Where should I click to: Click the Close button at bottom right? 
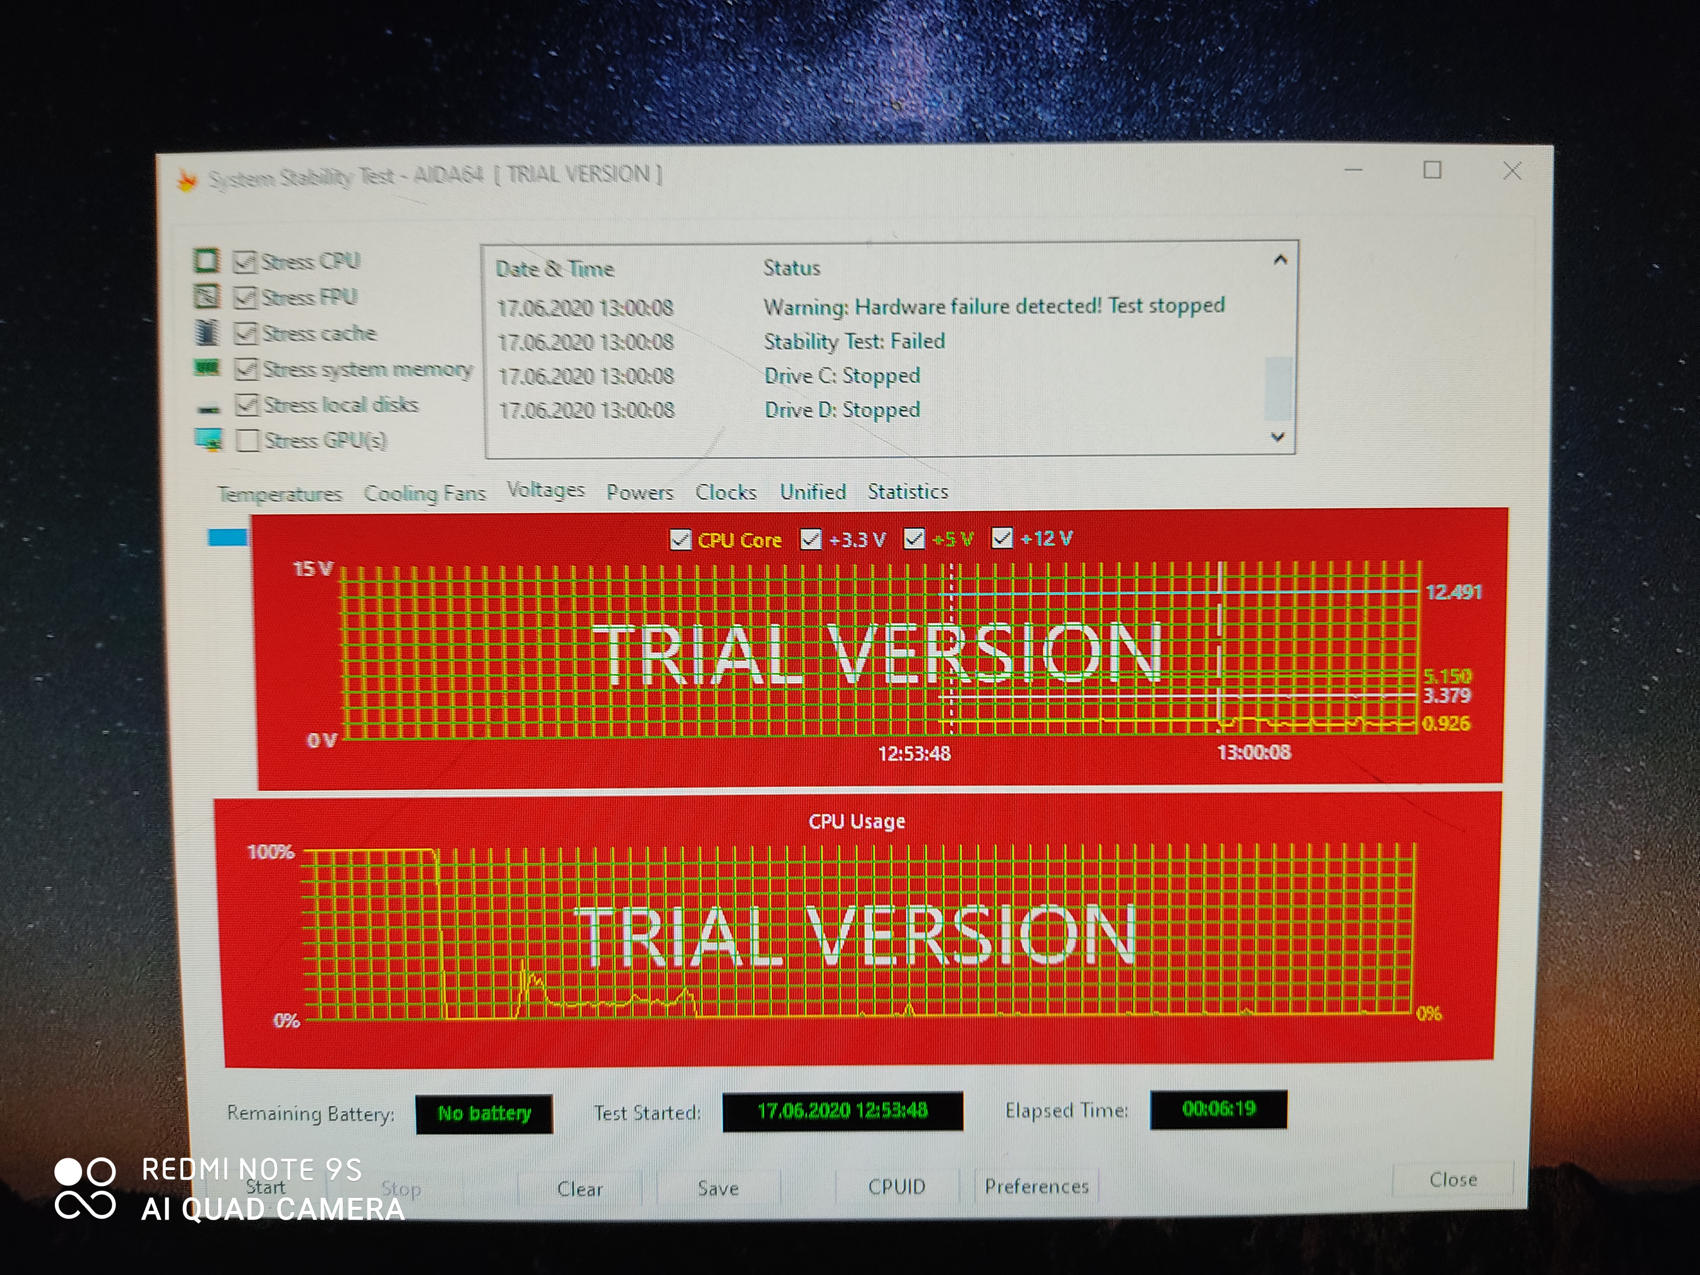pyautogui.click(x=1453, y=1180)
